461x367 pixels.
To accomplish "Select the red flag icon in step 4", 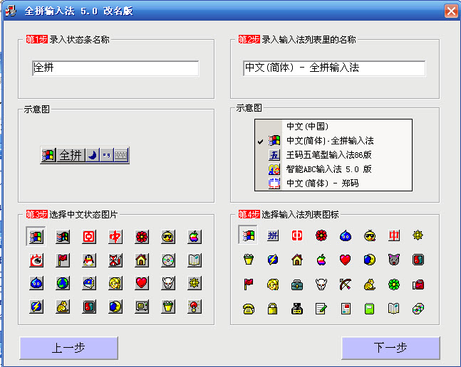I will pyautogui.click(x=249, y=284).
